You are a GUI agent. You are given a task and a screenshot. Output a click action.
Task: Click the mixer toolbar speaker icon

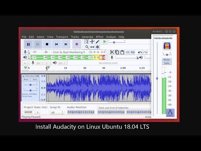click(x=141, y=57)
